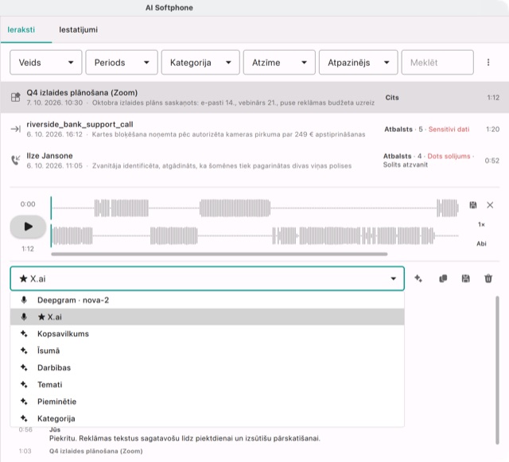The height and width of the screenshot is (462, 509).
Task: Click the sparkle icon beside Temati
Action: (24, 384)
